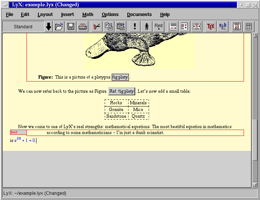
Task: Click the blue math equation e^iπ + 1 = 0
Action: coord(25,140)
